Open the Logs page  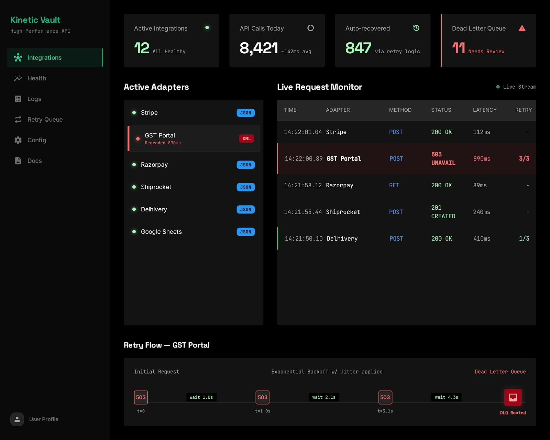(55, 99)
